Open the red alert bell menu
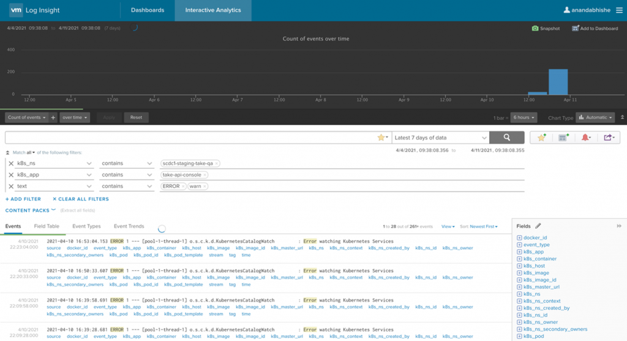 pos(586,137)
